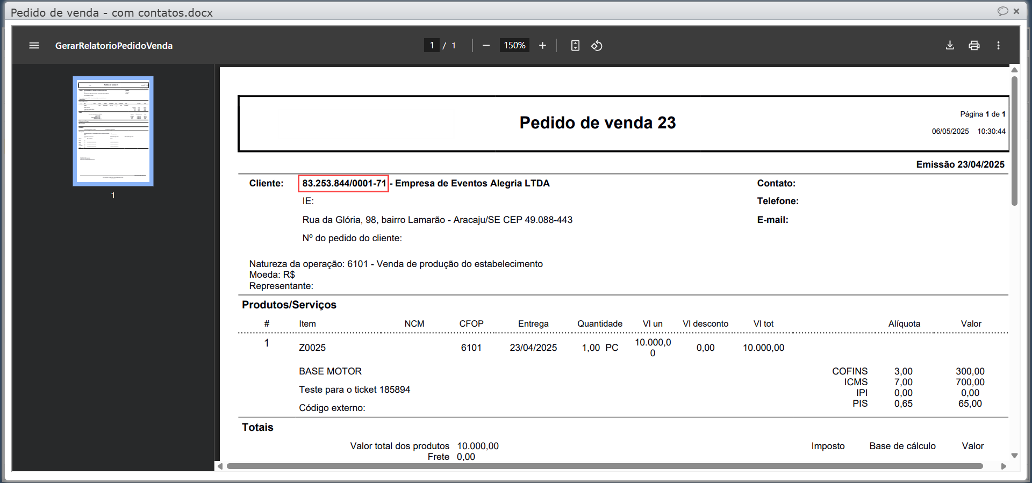The height and width of the screenshot is (483, 1032).
Task: Click the CFOP value 6101 in item row
Action: (x=471, y=348)
